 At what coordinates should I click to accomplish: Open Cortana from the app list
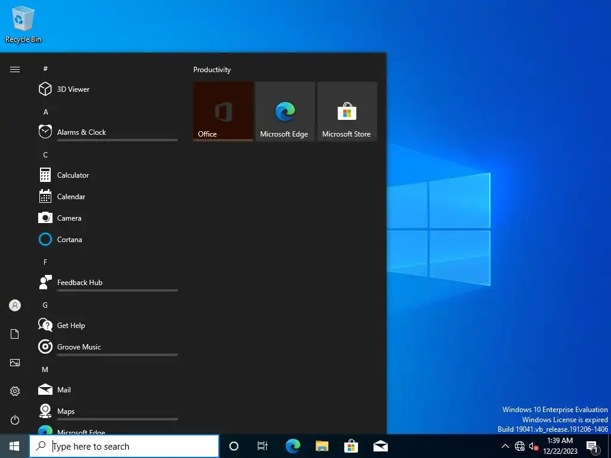(x=107, y=239)
